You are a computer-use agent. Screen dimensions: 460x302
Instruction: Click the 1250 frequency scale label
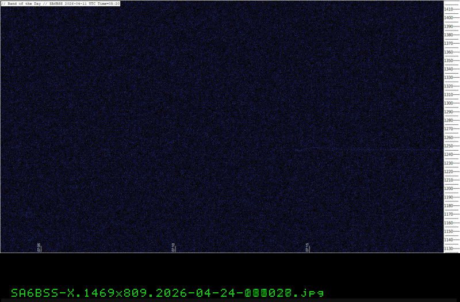[x=448, y=146]
